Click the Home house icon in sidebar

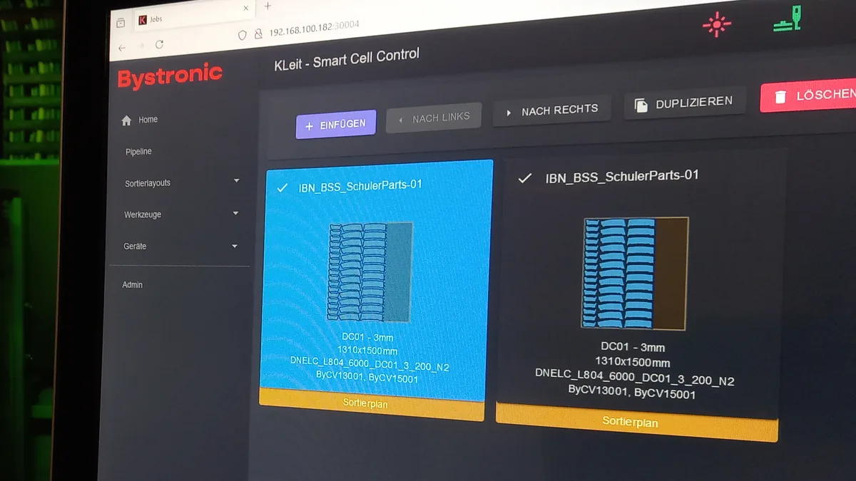[x=126, y=120]
